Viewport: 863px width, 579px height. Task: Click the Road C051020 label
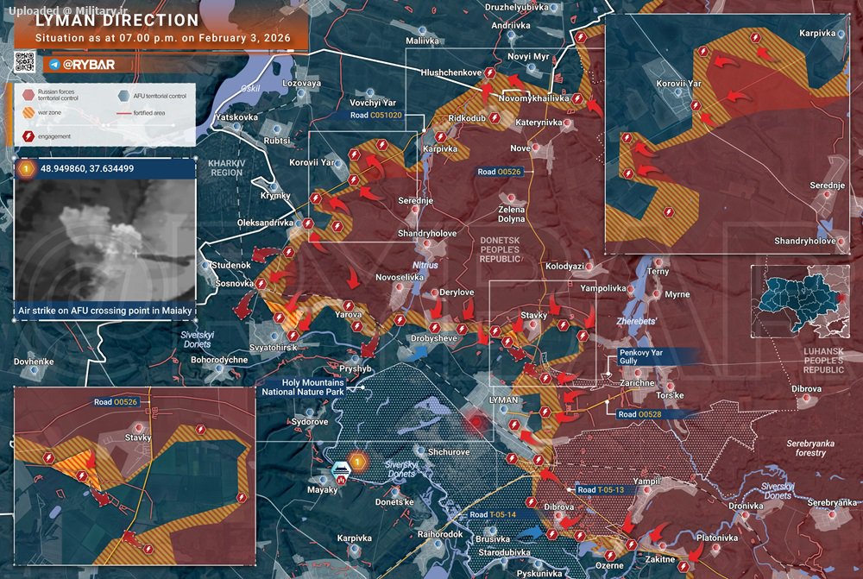click(376, 116)
